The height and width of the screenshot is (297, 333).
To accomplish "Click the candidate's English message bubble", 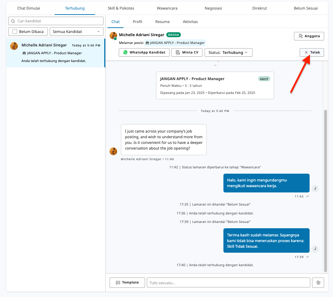I will [164, 140].
